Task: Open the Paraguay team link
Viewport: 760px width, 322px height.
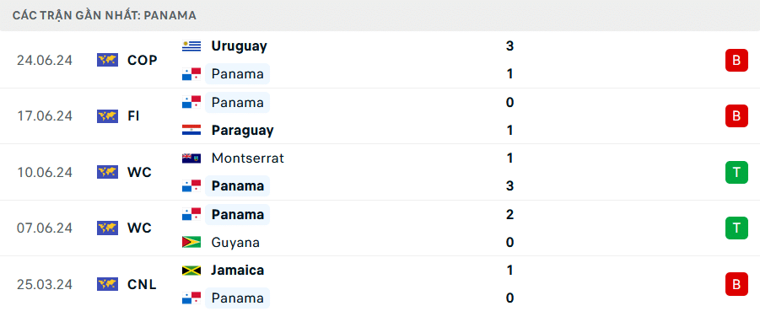Action: coord(242,131)
